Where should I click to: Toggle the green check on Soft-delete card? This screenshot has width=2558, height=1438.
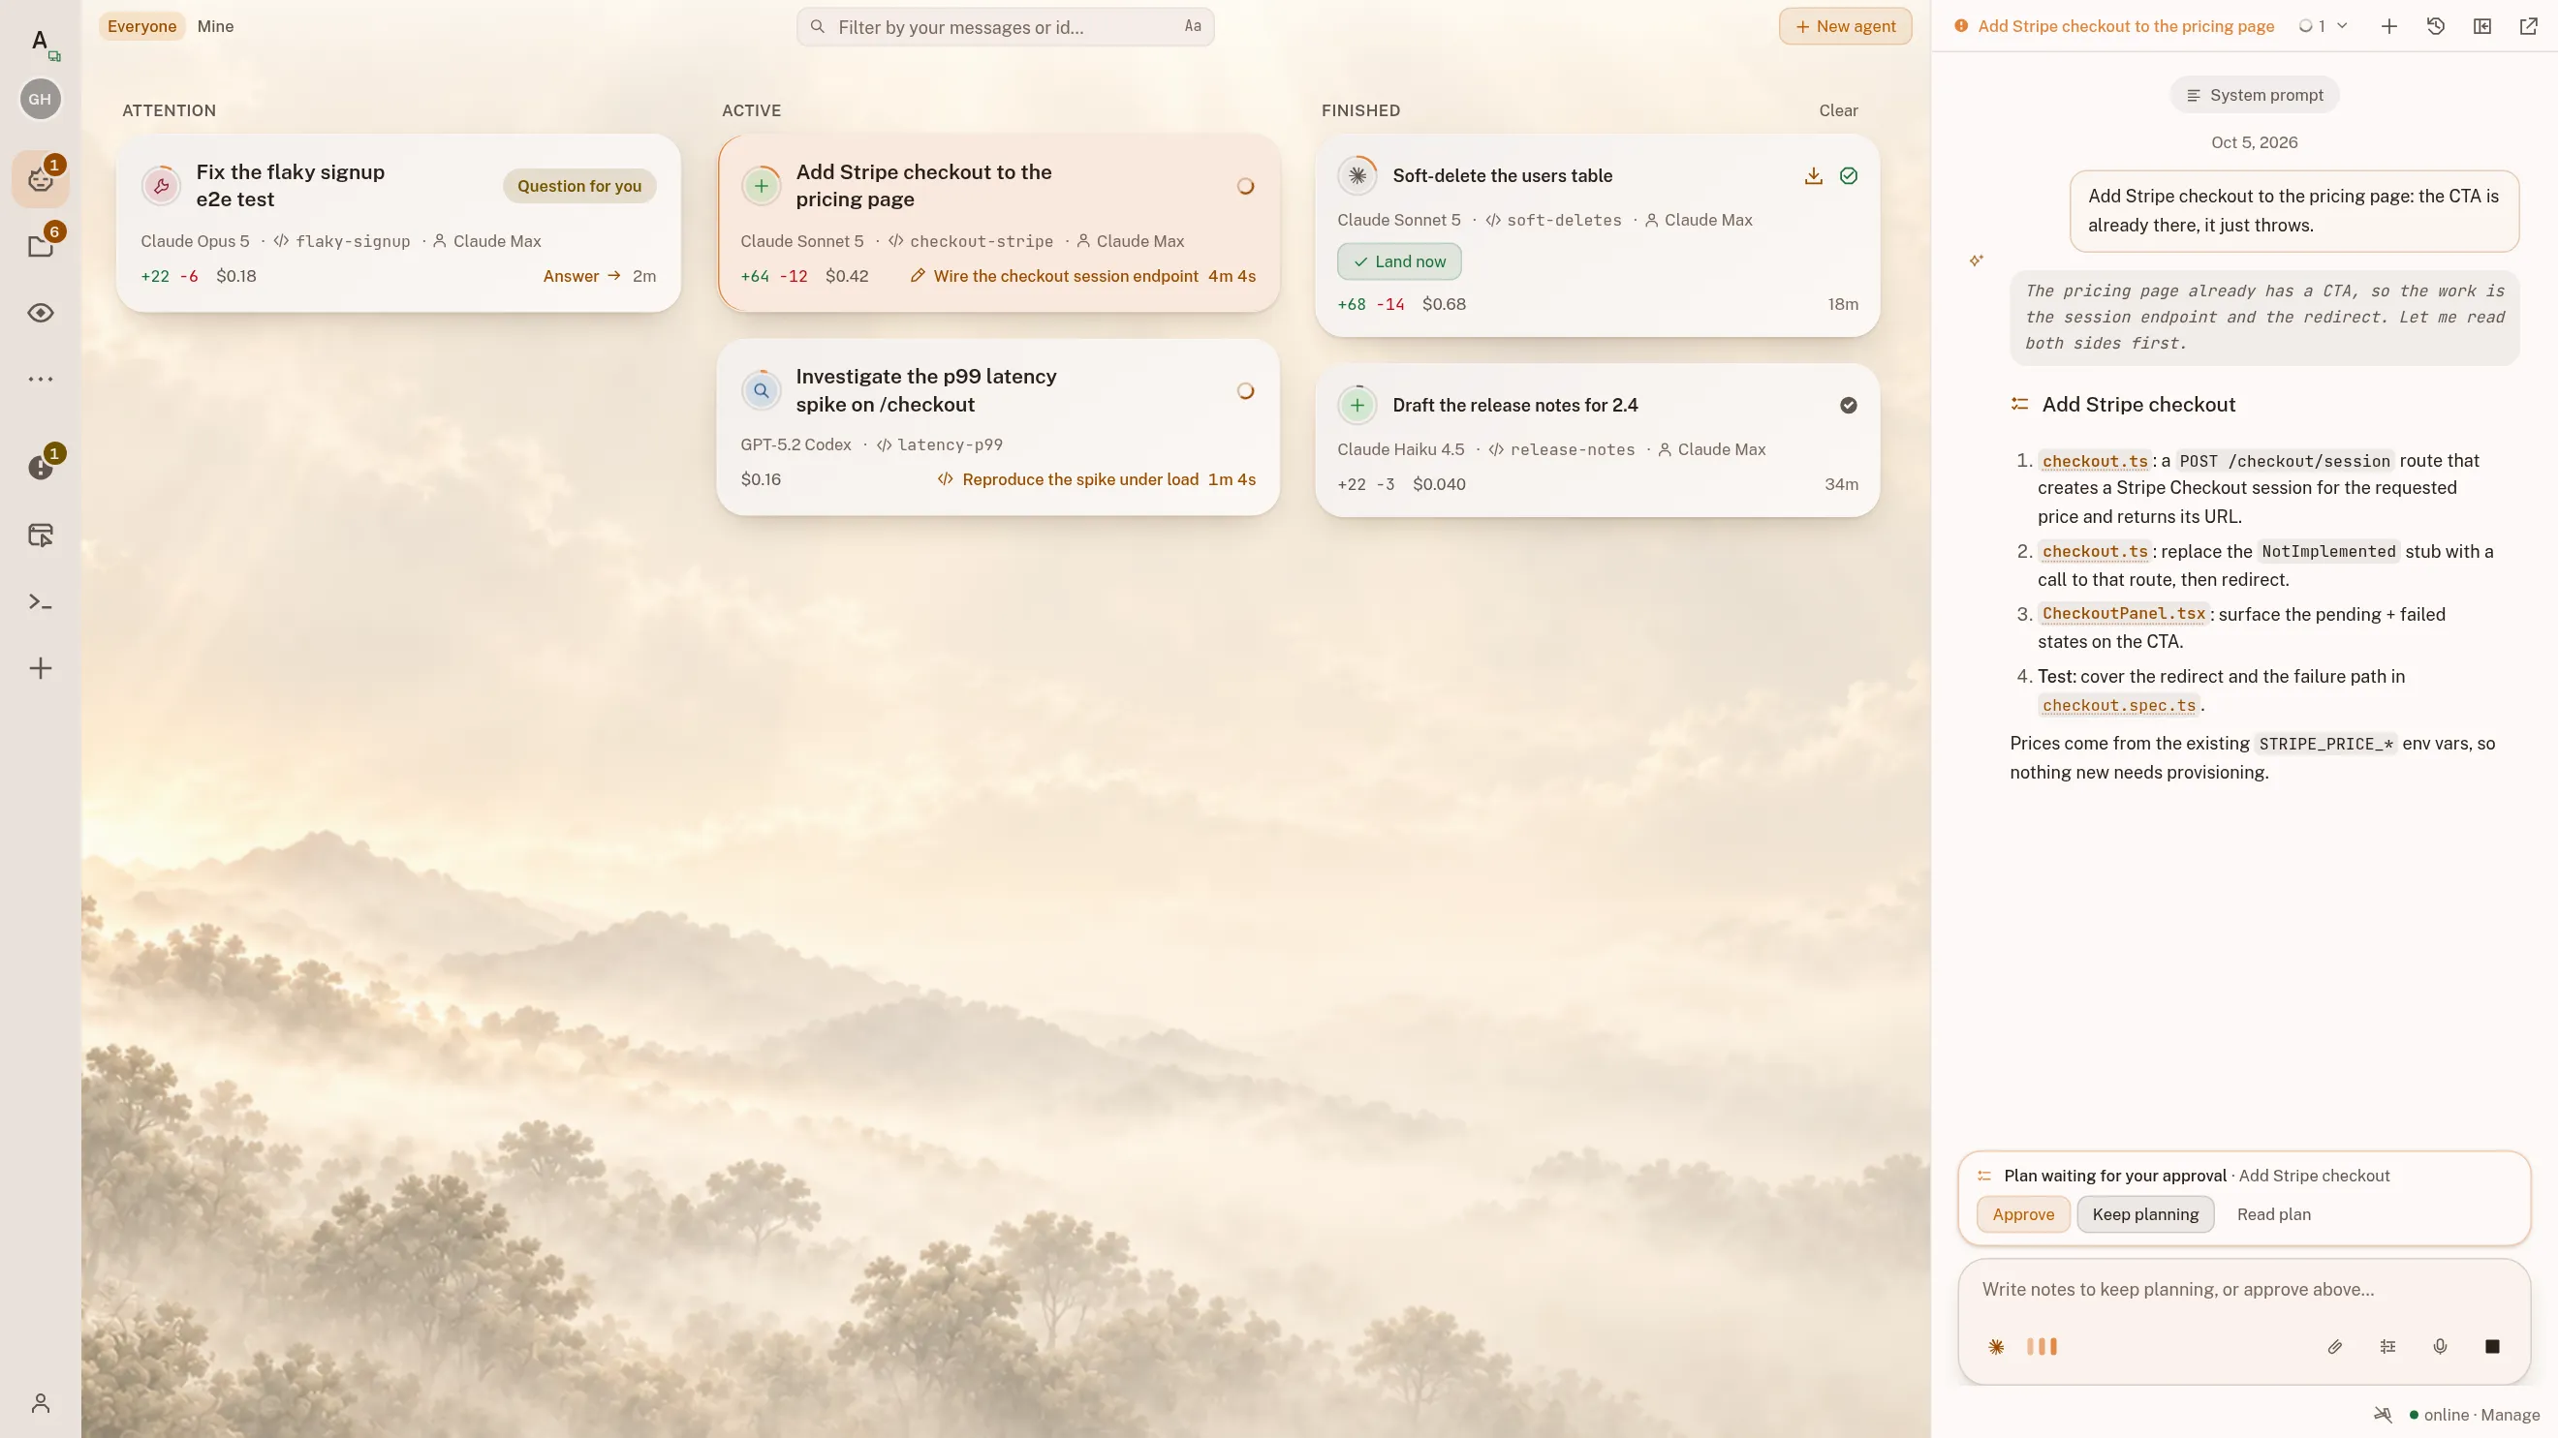1848,175
